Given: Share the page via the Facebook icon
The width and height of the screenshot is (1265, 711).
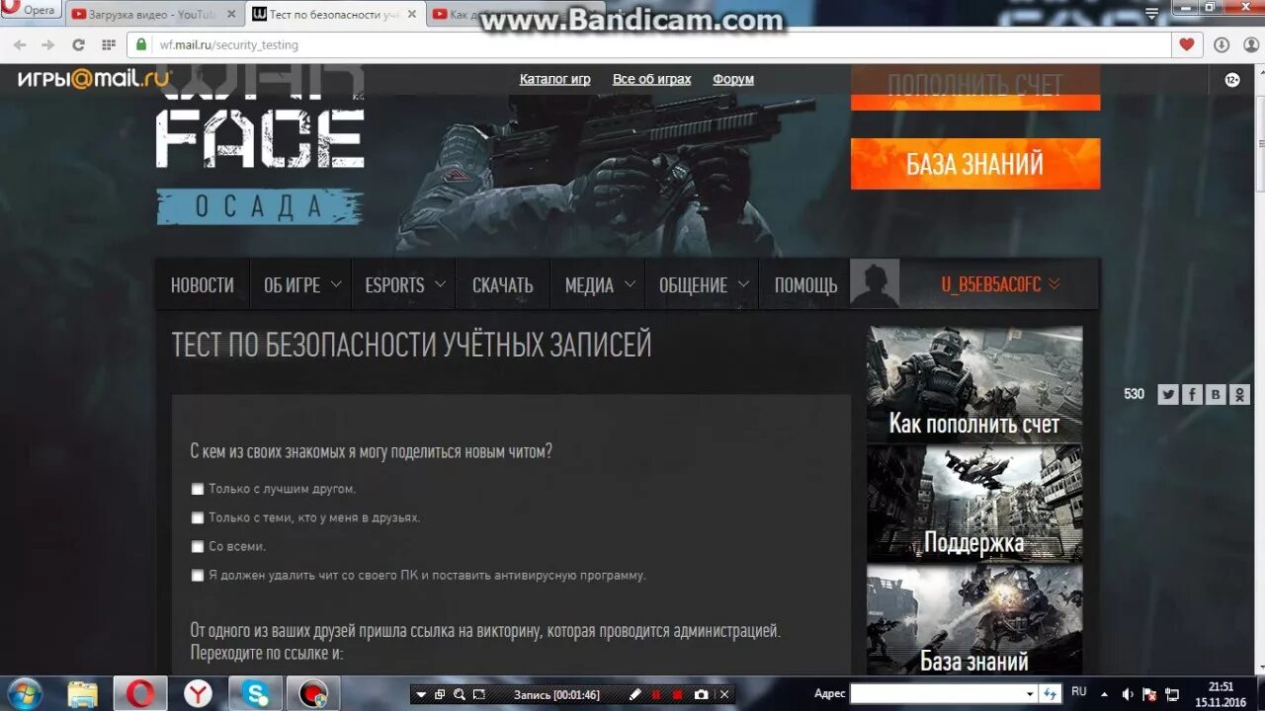Looking at the screenshot, I should pyautogui.click(x=1191, y=394).
